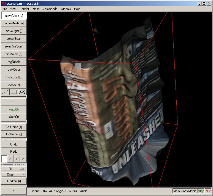Select the X axis rotation constraint

click(x=10, y=159)
